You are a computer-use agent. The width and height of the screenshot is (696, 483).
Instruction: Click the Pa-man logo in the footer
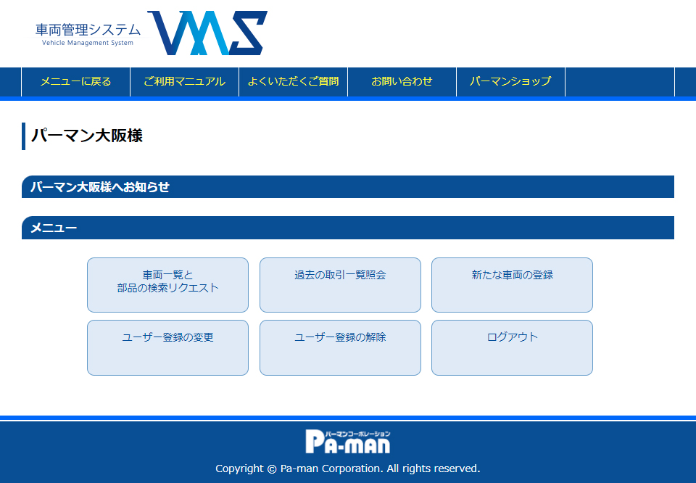click(348, 438)
